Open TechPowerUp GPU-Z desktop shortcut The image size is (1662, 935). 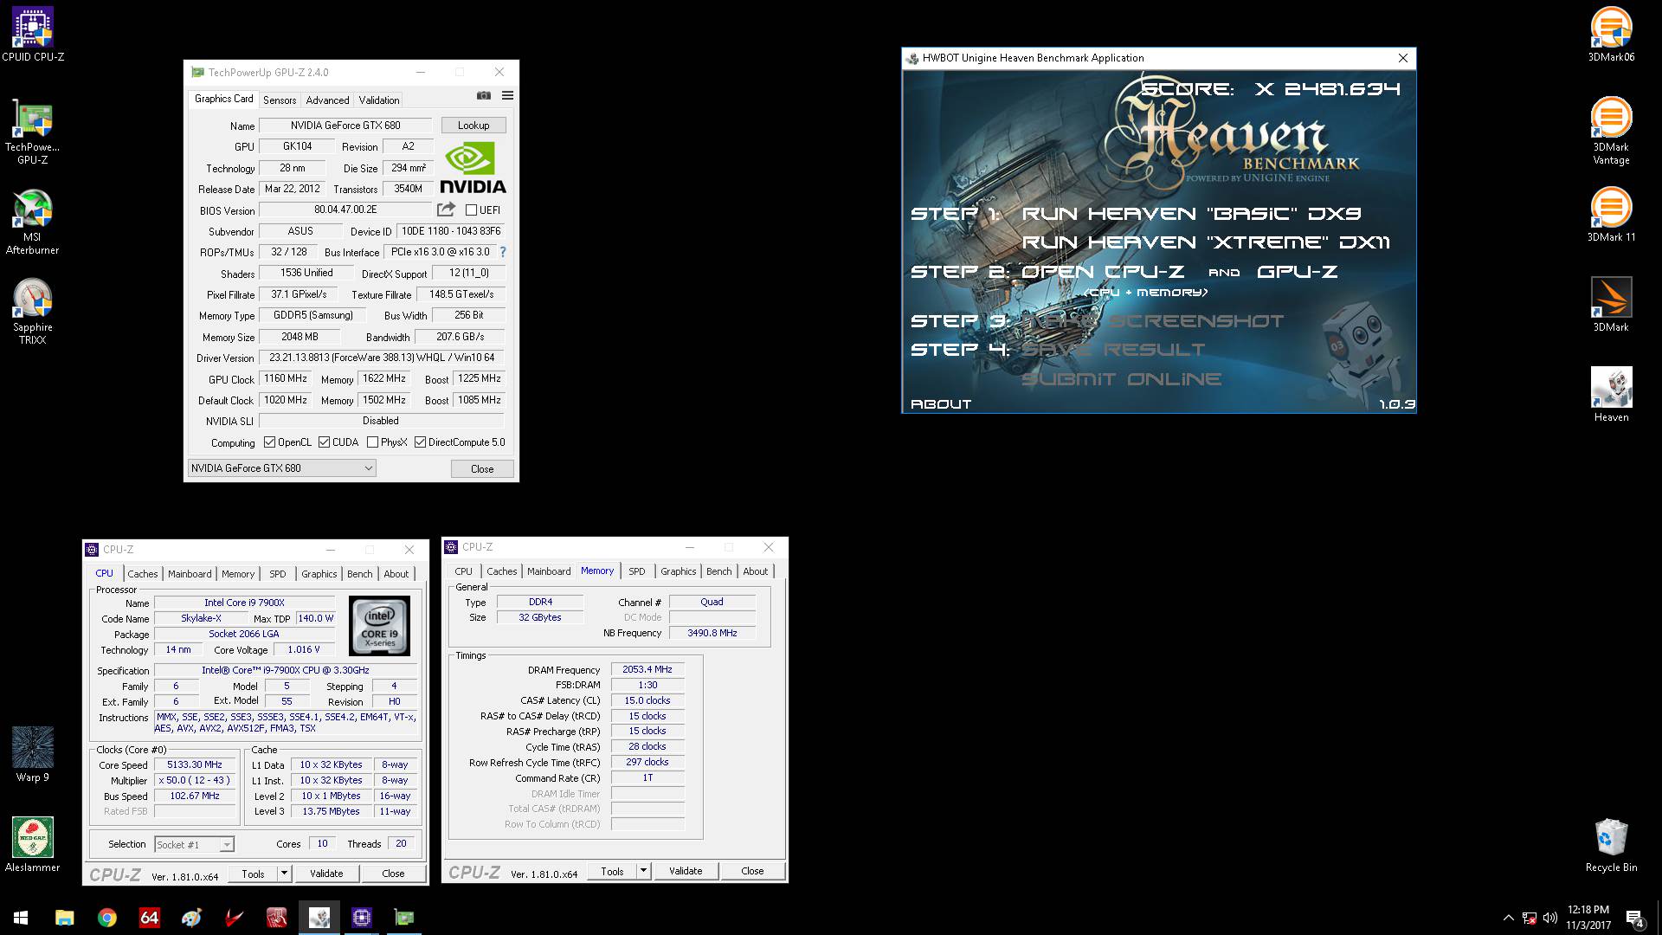(x=33, y=132)
